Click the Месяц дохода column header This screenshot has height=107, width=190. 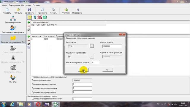tap(37, 36)
